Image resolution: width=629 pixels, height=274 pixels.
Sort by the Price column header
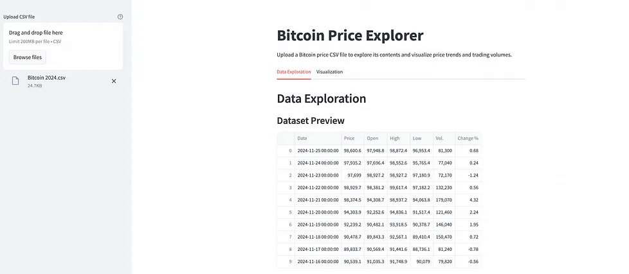coord(352,139)
